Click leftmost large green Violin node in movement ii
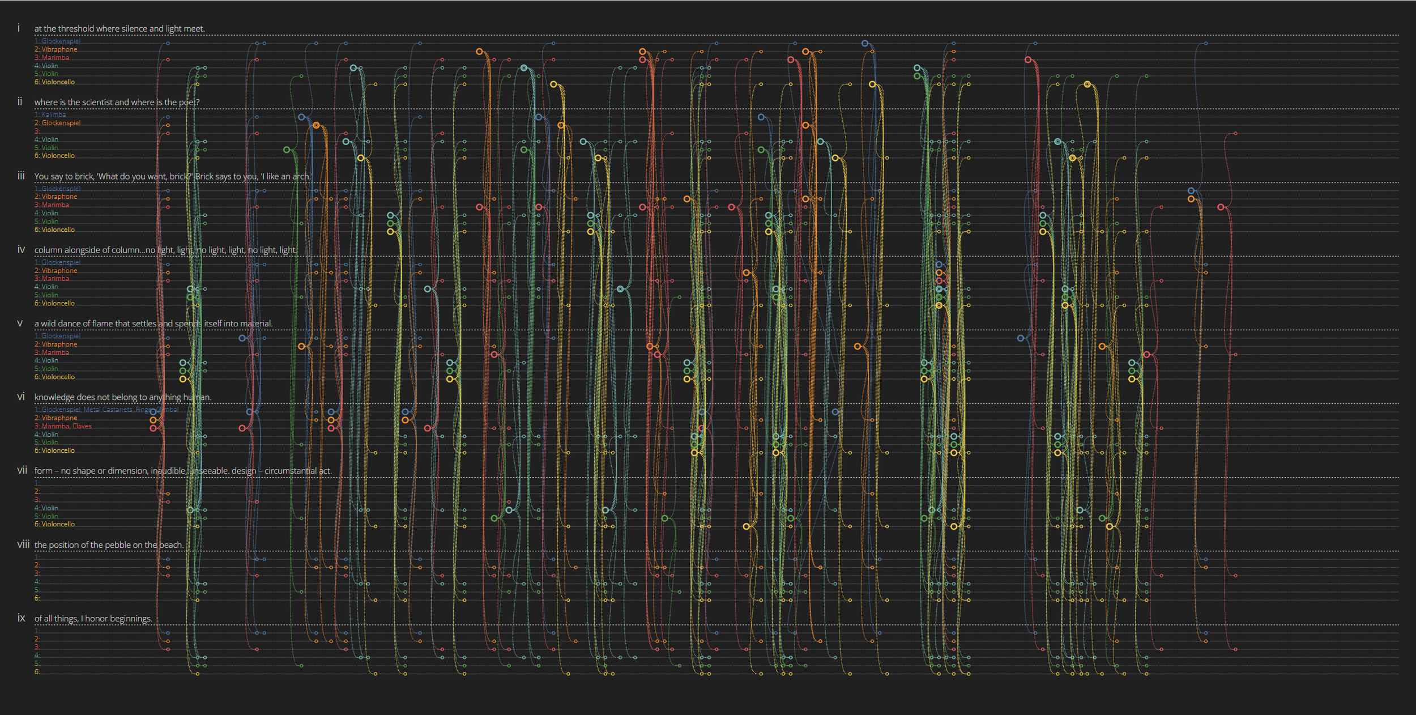This screenshot has width=1416, height=715. click(x=287, y=150)
